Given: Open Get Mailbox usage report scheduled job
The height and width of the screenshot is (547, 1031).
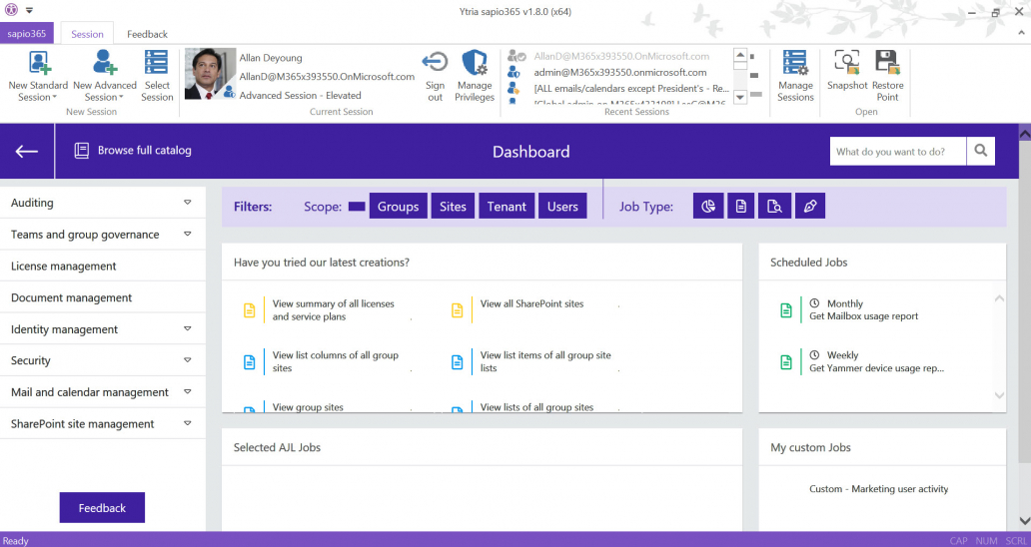Looking at the screenshot, I should tap(863, 315).
